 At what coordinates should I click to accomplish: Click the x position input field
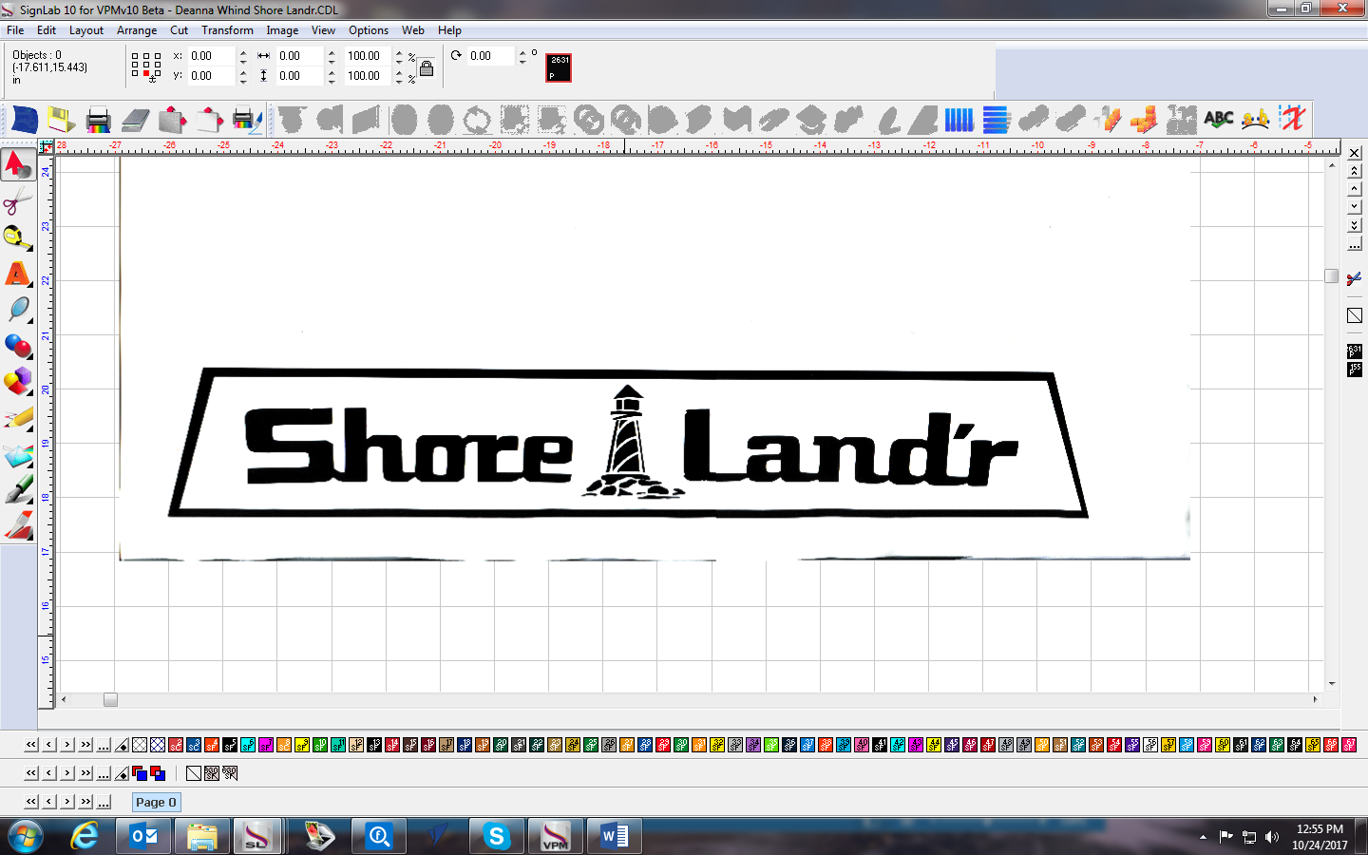point(212,56)
